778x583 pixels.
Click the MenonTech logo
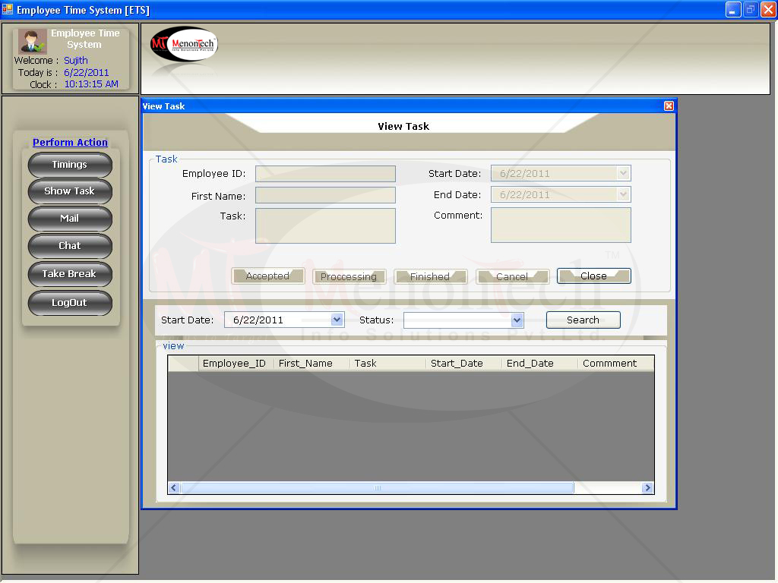183,44
